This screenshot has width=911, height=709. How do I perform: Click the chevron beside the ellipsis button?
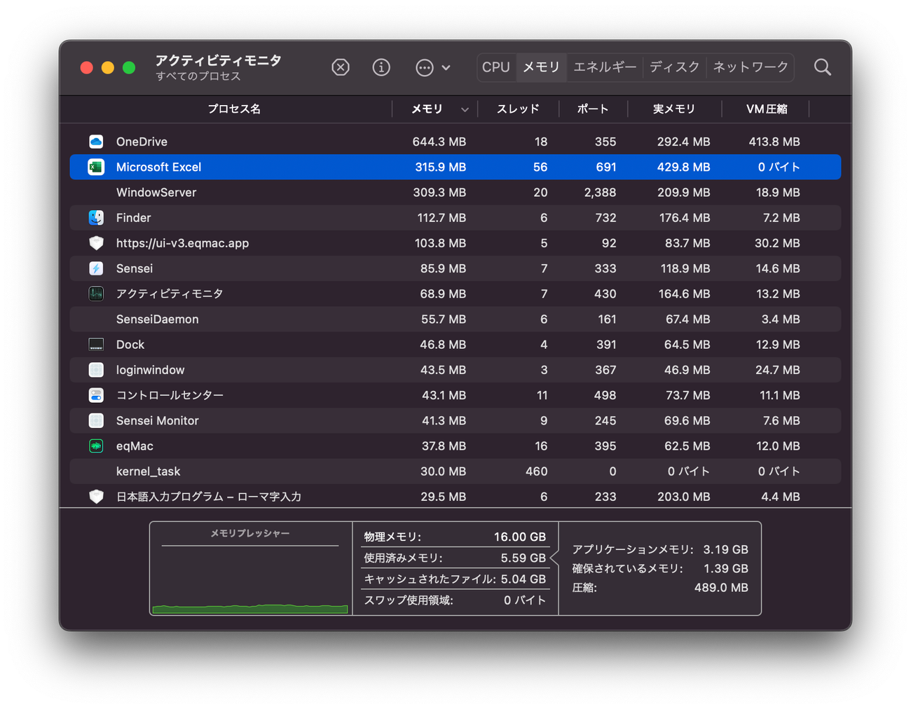(446, 68)
